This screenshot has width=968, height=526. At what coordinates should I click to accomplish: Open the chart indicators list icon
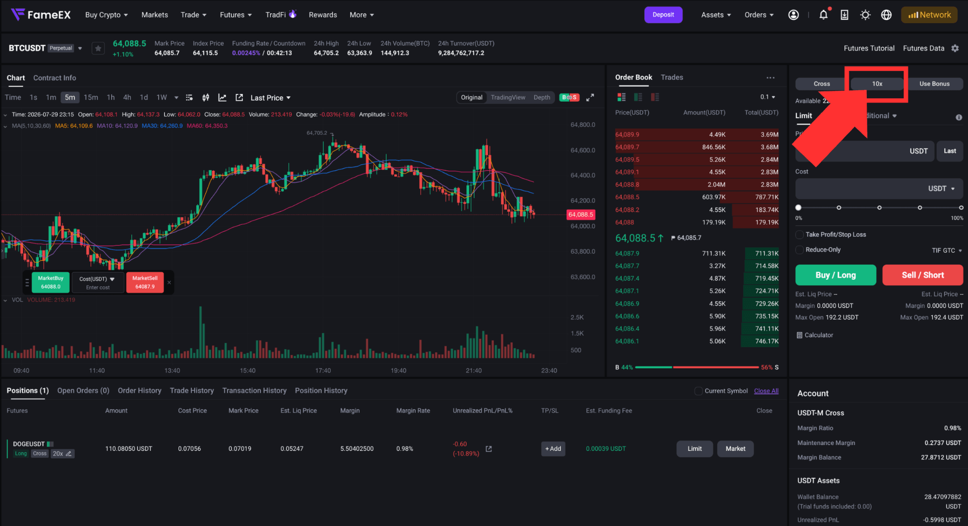(189, 97)
